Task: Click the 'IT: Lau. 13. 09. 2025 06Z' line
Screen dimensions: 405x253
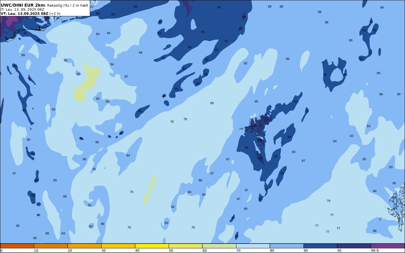Action: click(22, 9)
